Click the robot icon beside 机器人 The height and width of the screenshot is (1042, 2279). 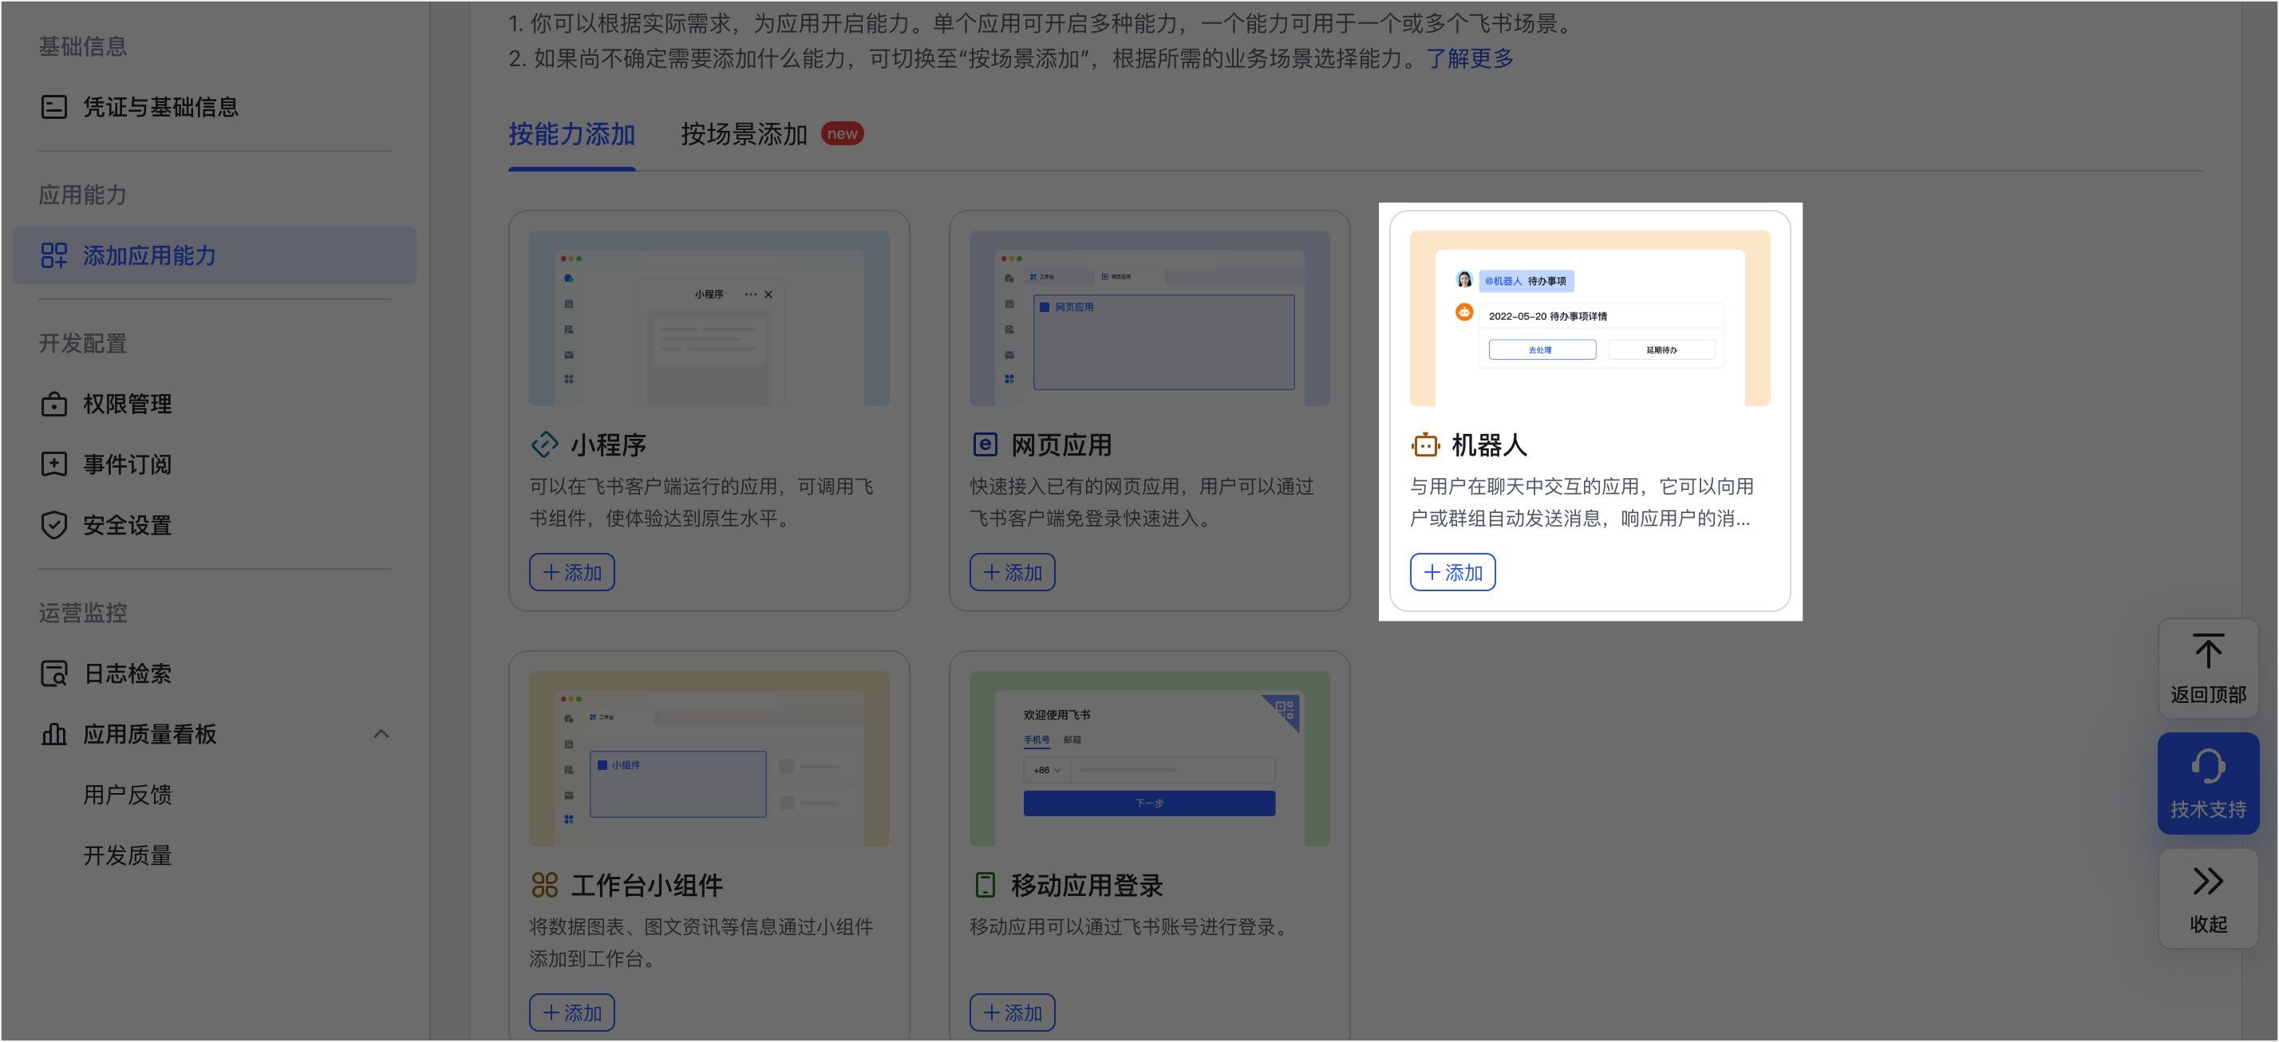[1425, 445]
